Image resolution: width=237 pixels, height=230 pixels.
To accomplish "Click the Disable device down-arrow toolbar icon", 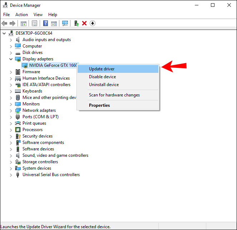I will (x=93, y=24).
